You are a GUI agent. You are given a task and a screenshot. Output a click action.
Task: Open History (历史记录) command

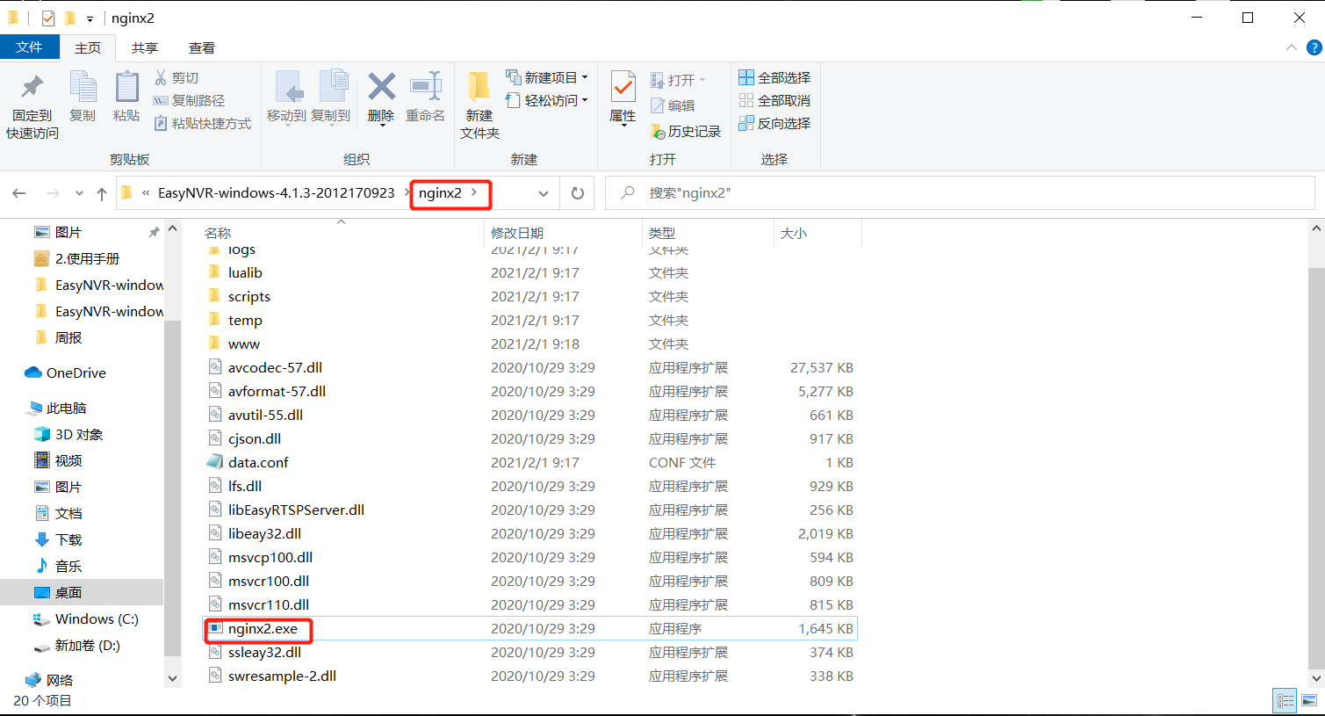click(x=686, y=131)
